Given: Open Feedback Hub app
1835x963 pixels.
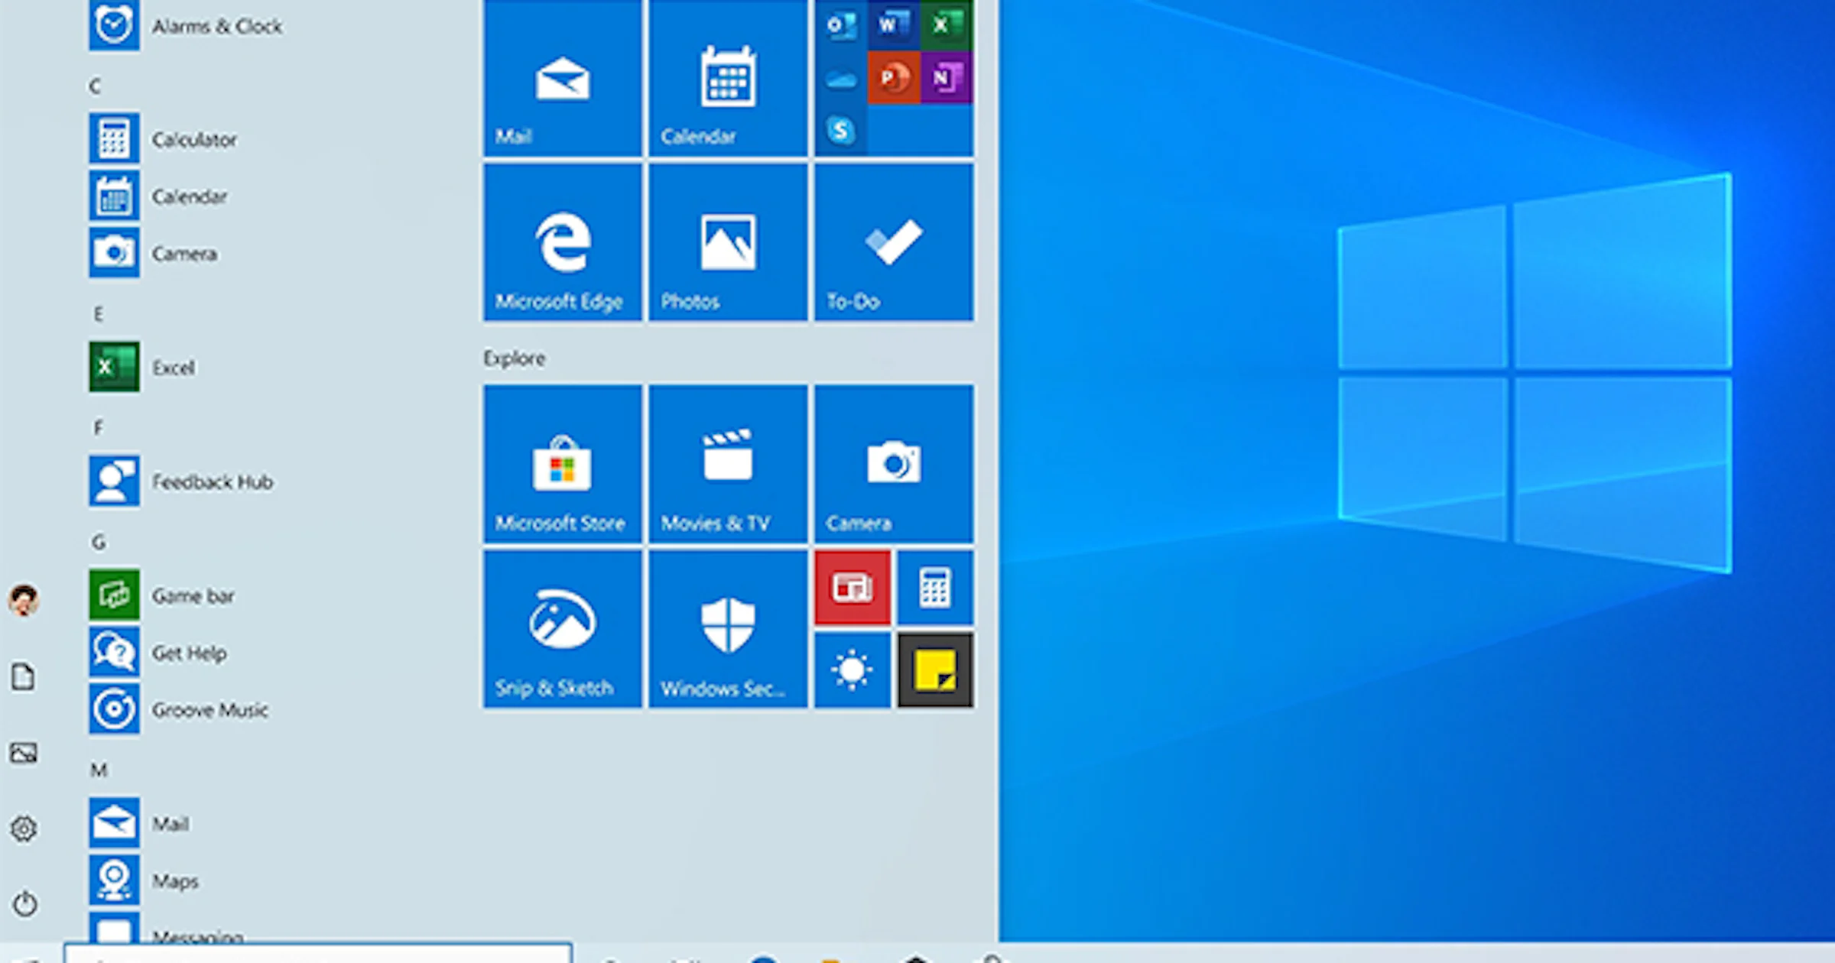Looking at the screenshot, I should coord(182,481).
